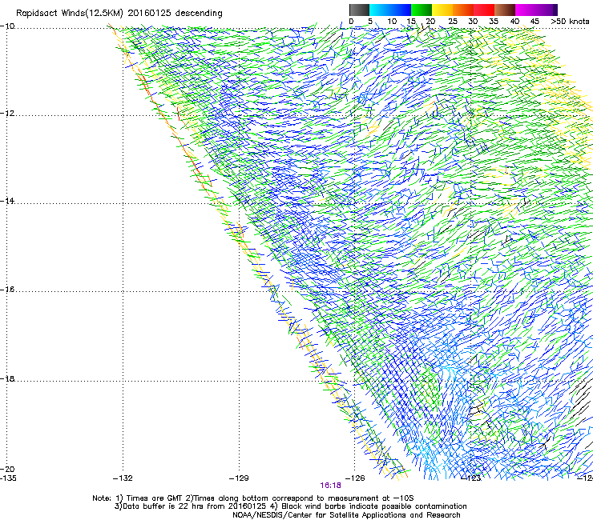Click the '-10' latitude axis label

point(7,26)
